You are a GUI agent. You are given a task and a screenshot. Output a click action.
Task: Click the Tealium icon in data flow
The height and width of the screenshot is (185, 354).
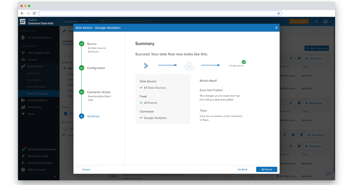tap(146, 65)
